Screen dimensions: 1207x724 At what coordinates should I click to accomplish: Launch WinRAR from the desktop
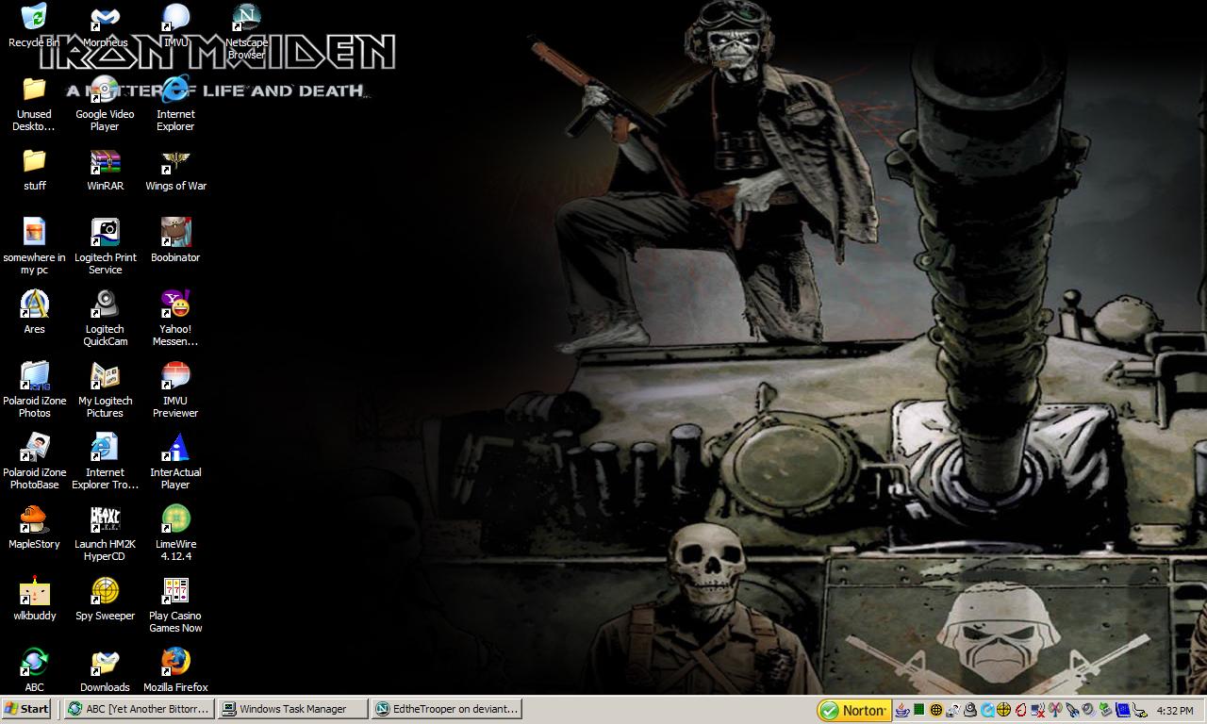105,170
